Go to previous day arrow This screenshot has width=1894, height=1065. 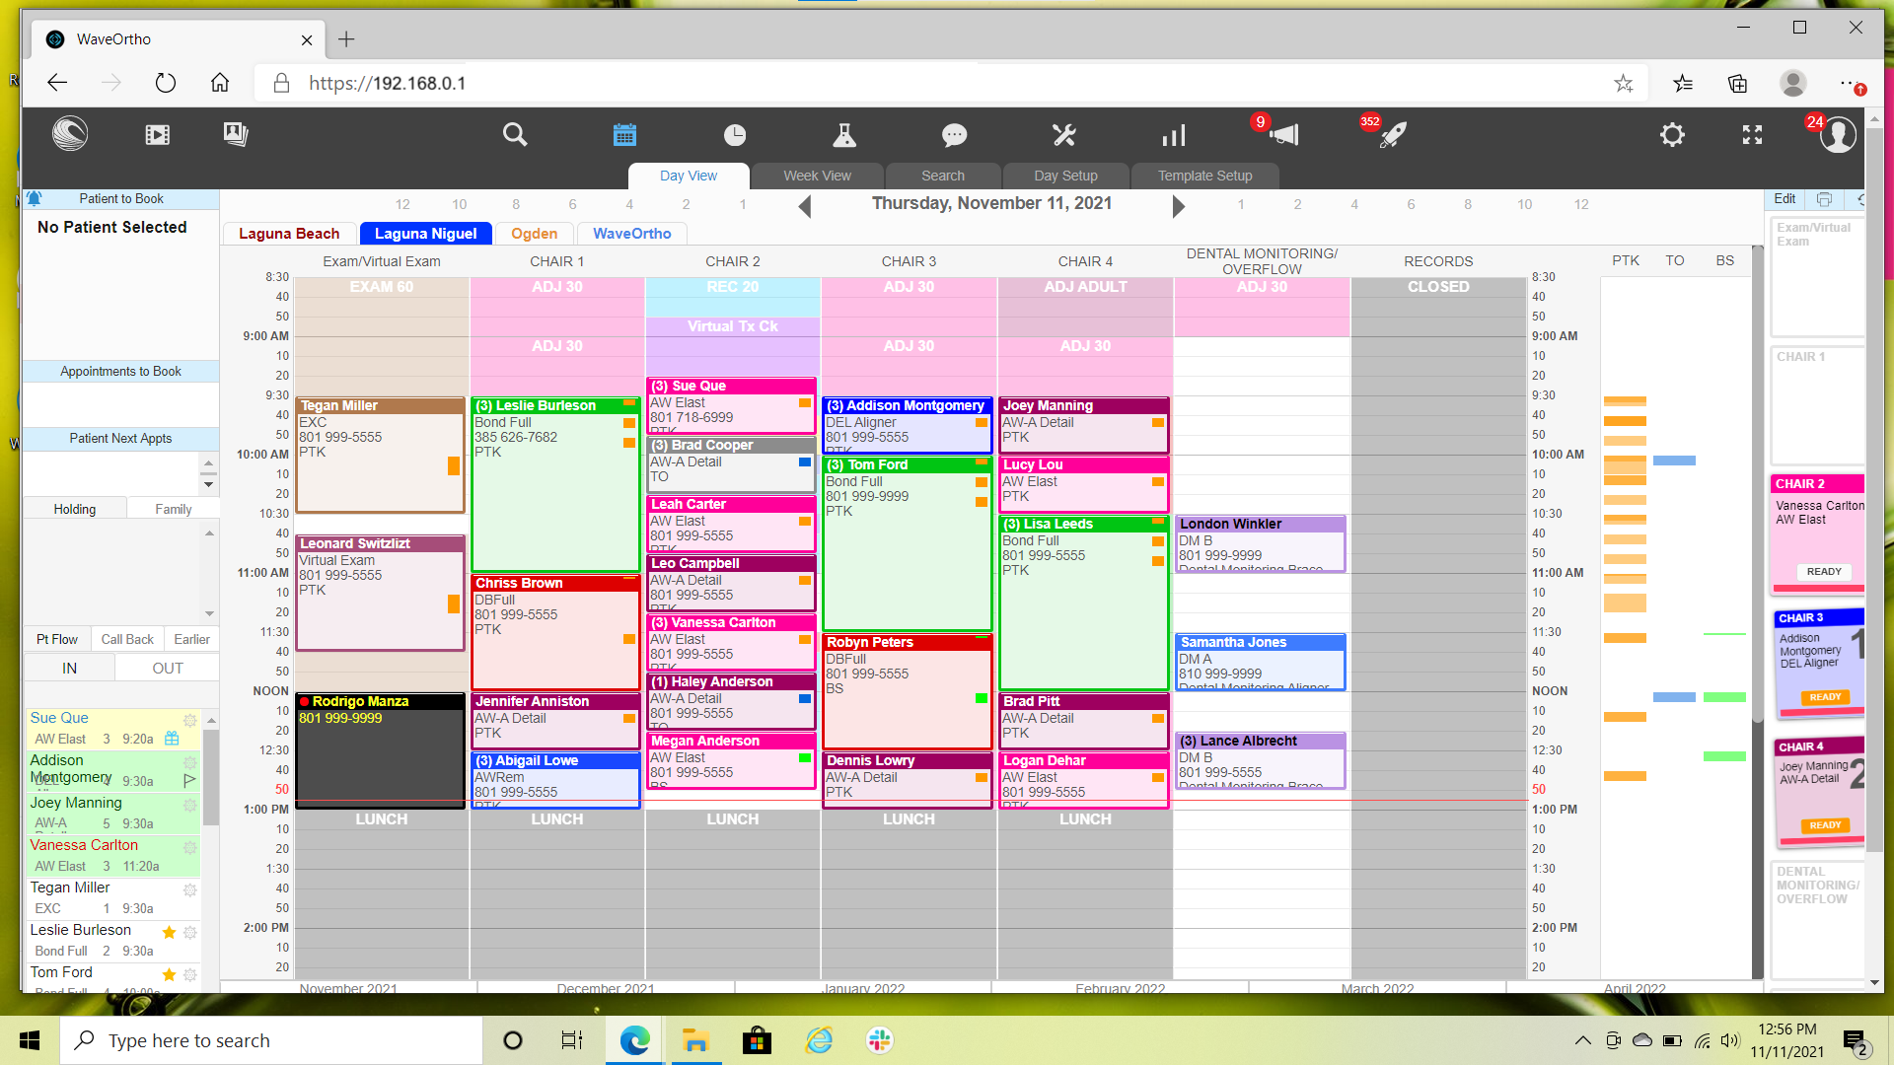805,206
